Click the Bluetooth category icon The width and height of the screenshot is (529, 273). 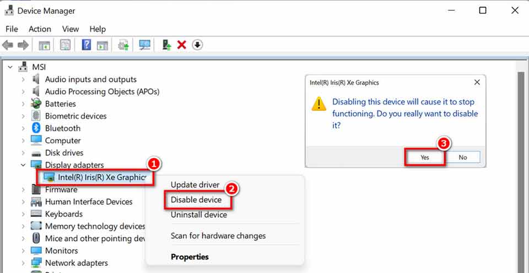(x=36, y=128)
